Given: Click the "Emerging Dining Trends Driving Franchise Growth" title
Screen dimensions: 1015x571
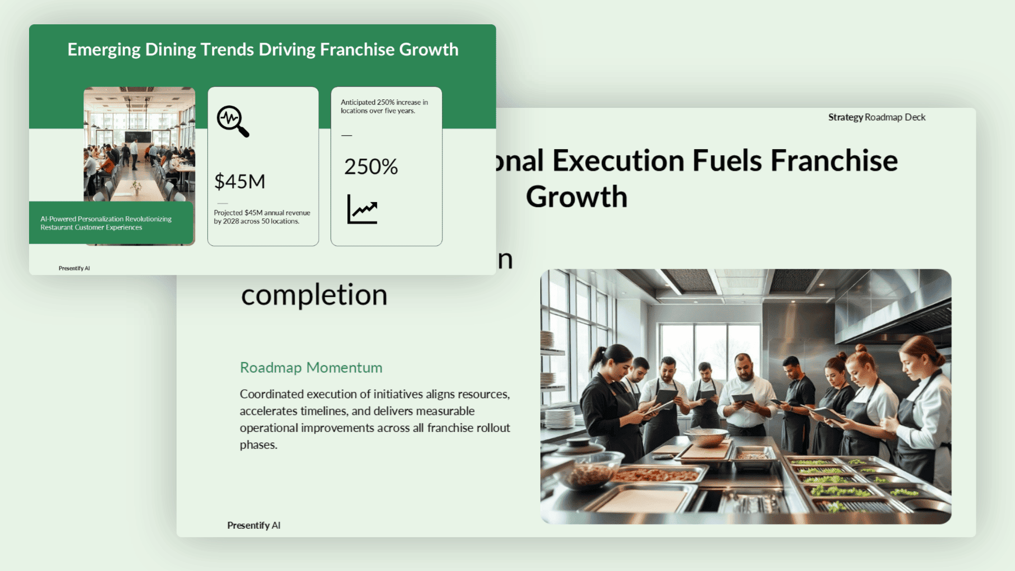Looking at the screenshot, I should pyautogui.click(x=263, y=49).
